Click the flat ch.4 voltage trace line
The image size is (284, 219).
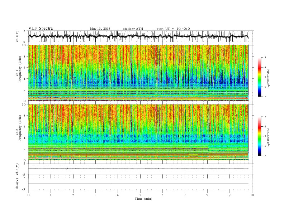pyautogui.click(x=138, y=184)
